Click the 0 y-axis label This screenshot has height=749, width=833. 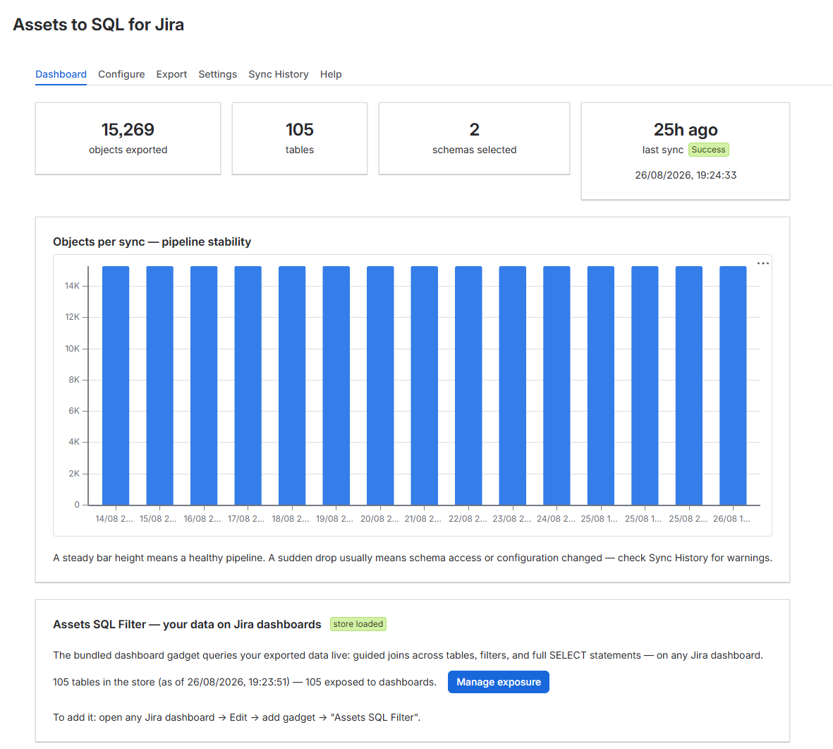77,505
